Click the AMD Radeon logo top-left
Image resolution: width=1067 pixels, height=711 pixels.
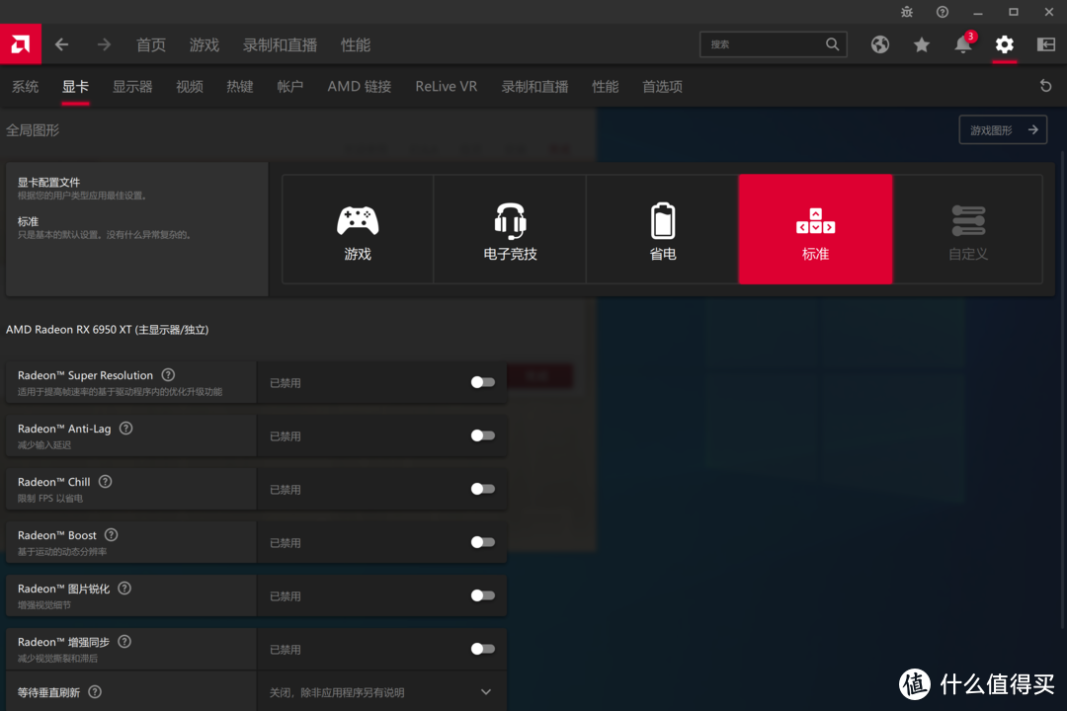coord(19,44)
